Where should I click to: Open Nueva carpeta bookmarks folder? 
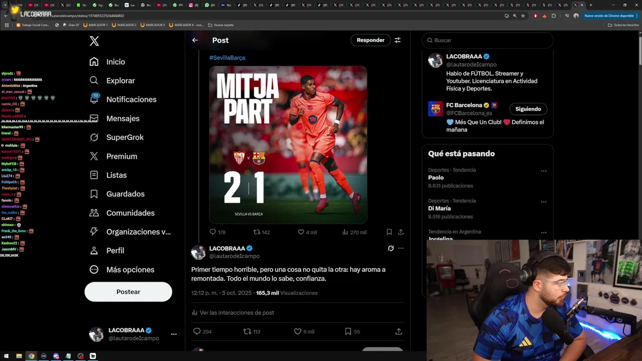(221, 25)
